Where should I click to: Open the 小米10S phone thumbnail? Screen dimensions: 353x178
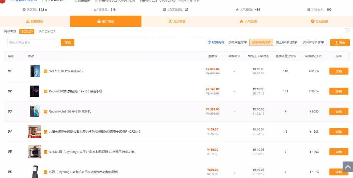[35, 71]
